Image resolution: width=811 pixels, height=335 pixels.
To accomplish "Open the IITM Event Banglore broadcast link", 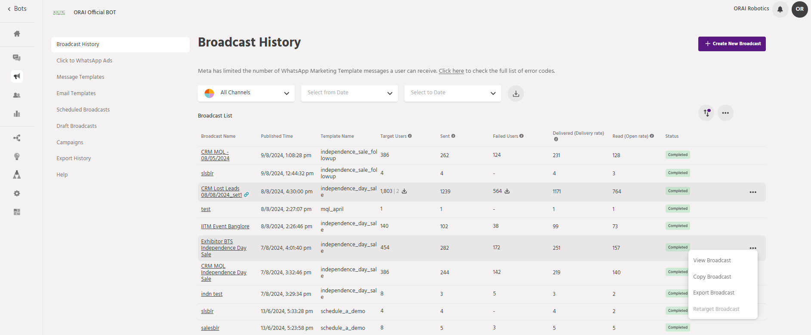I will 225,226.
